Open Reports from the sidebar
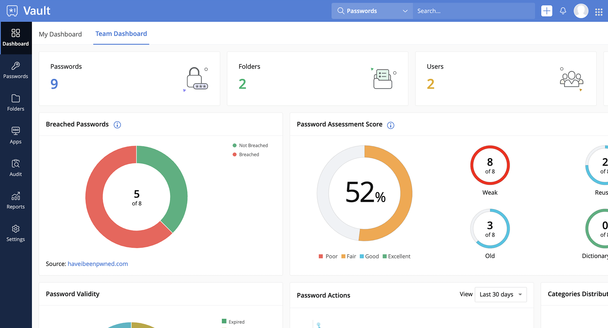This screenshot has width=608, height=328. [15, 201]
